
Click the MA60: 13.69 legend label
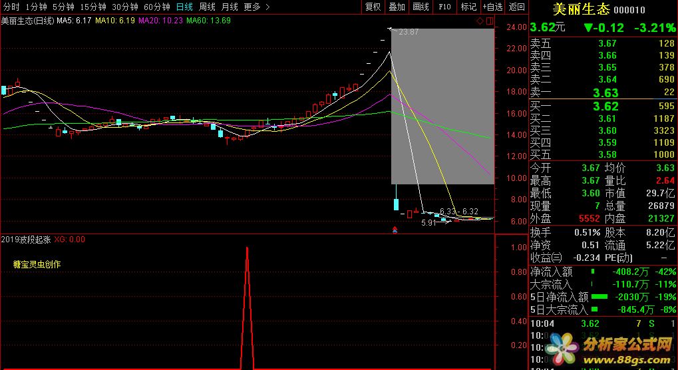208,21
